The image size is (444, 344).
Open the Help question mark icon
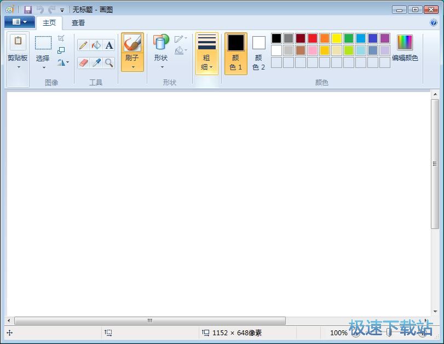(433, 22)
